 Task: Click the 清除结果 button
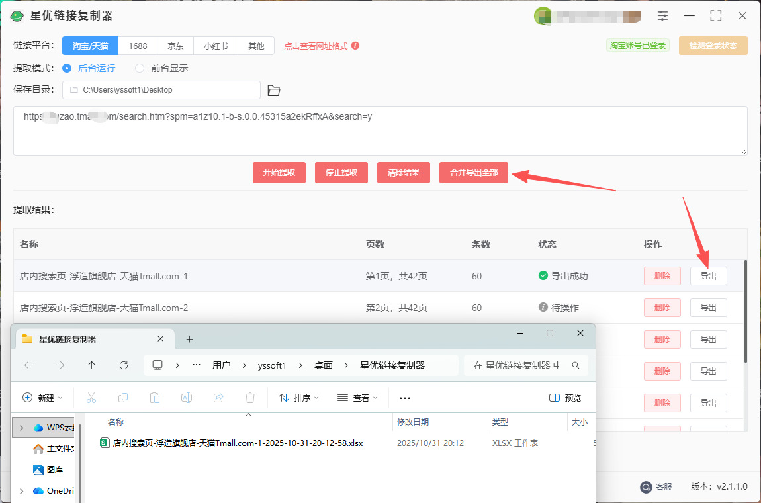[403, 173]
